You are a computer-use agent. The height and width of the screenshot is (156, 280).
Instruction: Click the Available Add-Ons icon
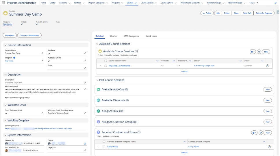pos(99,89)
